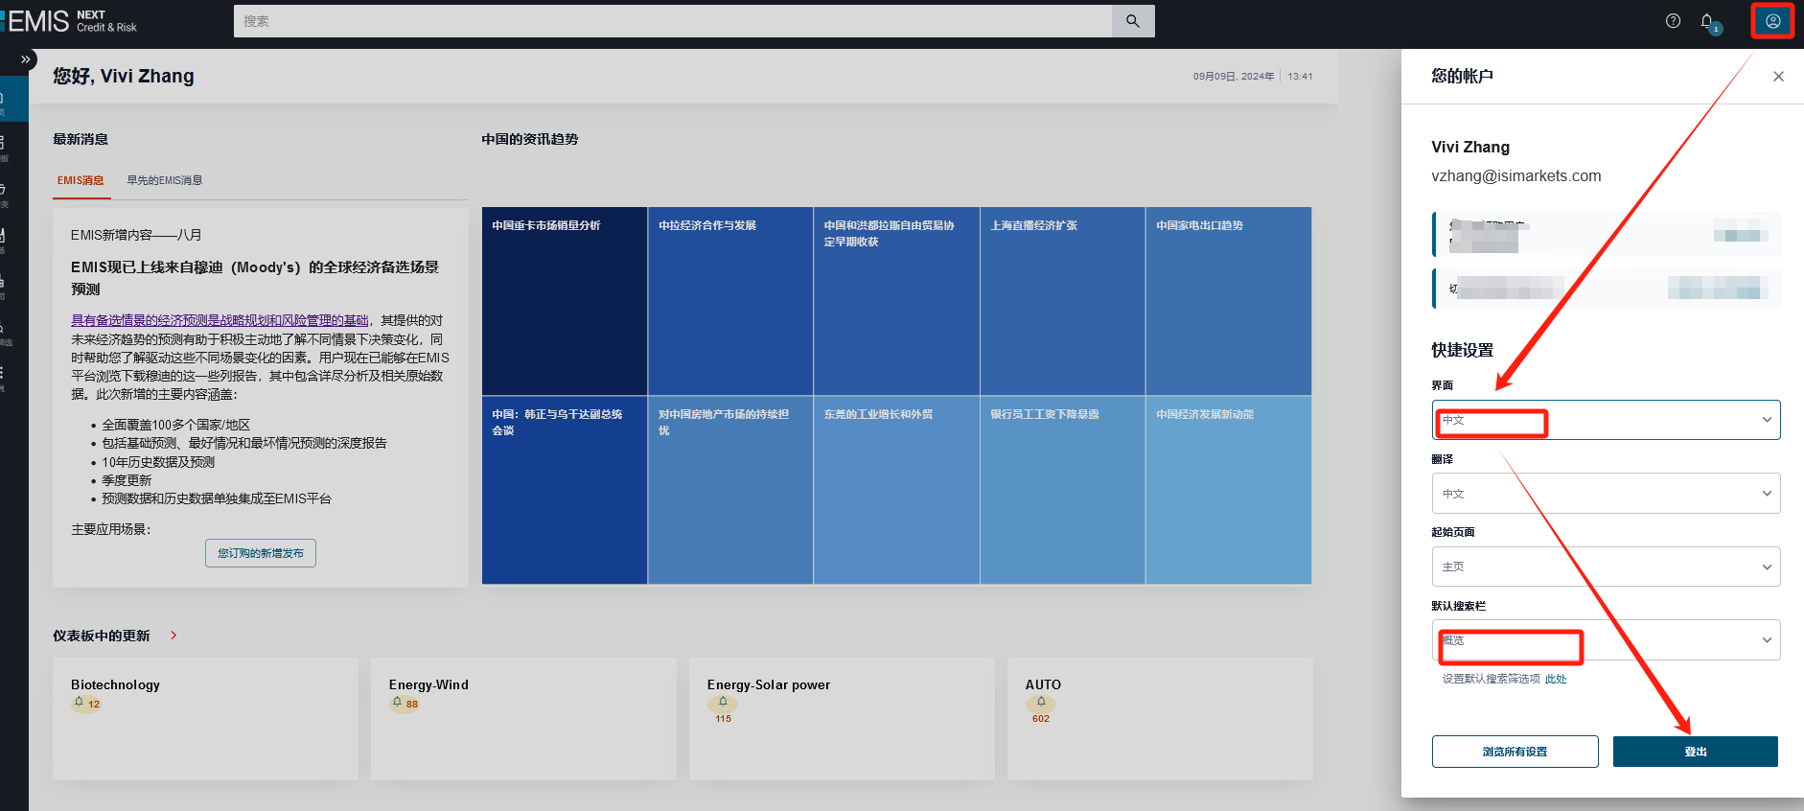This screenshot has height=811, width=1804.
Task: Open the 界面 language dropdown
Action: coord(1606,420)
